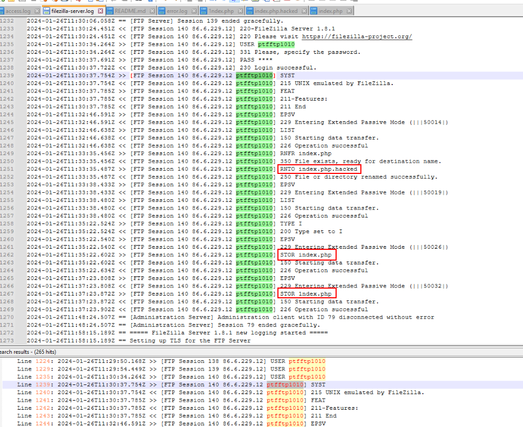Screen dimensions: 523x427
Task: Click 'Setting up TLS for the FTP Server'
Action: tap(190, 341)
